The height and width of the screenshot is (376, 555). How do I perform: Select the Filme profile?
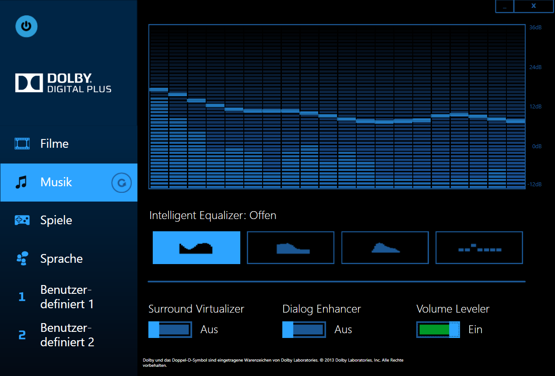click(69, 144)
